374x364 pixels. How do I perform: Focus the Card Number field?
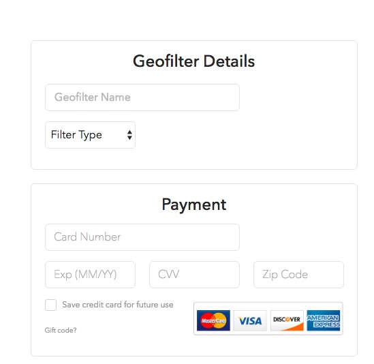click(142, 237)
